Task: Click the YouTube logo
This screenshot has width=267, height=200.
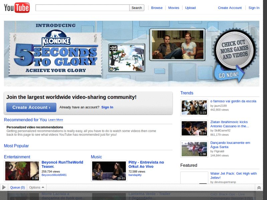Action: click(17, 8)
